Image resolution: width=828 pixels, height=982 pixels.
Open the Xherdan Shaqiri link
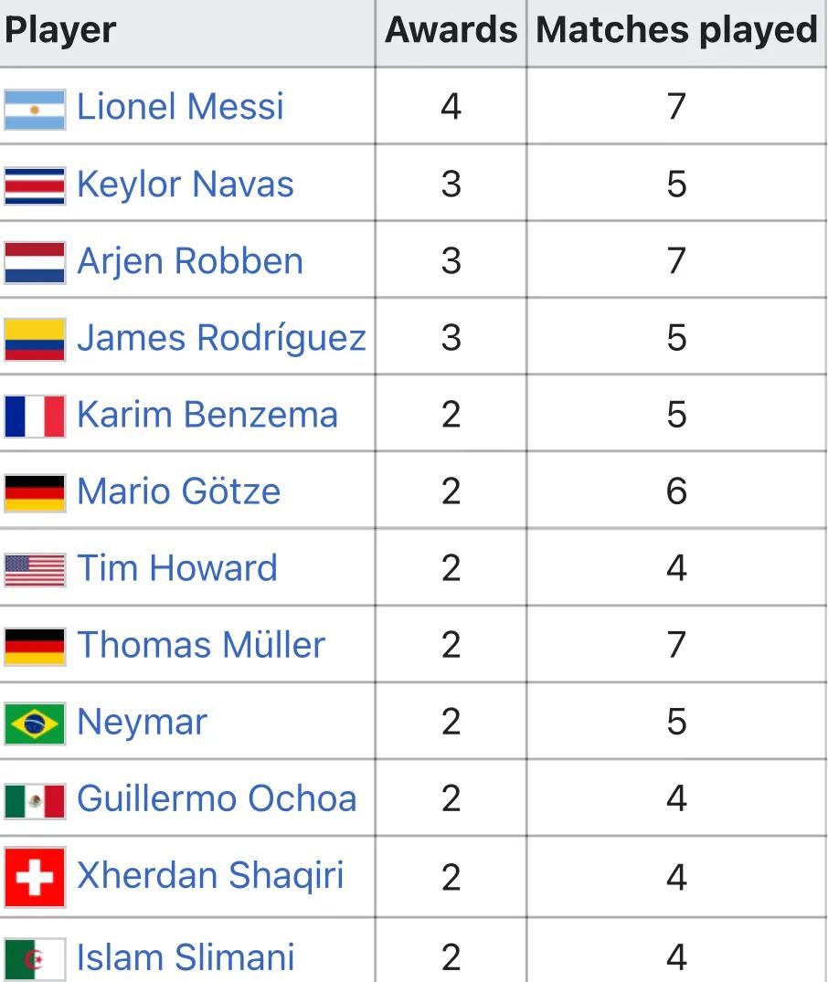tap(210, 875)
